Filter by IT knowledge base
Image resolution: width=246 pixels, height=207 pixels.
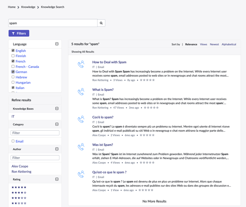pos(13,117)
